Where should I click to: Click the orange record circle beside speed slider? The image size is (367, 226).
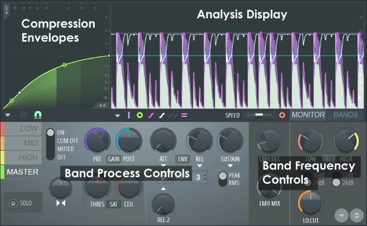click(x=282, y=115)
